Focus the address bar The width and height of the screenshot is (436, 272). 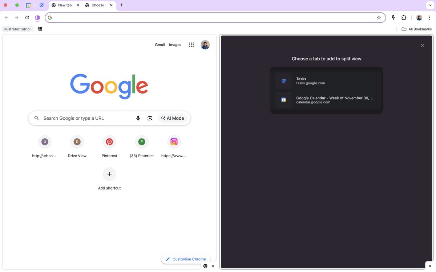click(215, 17)
